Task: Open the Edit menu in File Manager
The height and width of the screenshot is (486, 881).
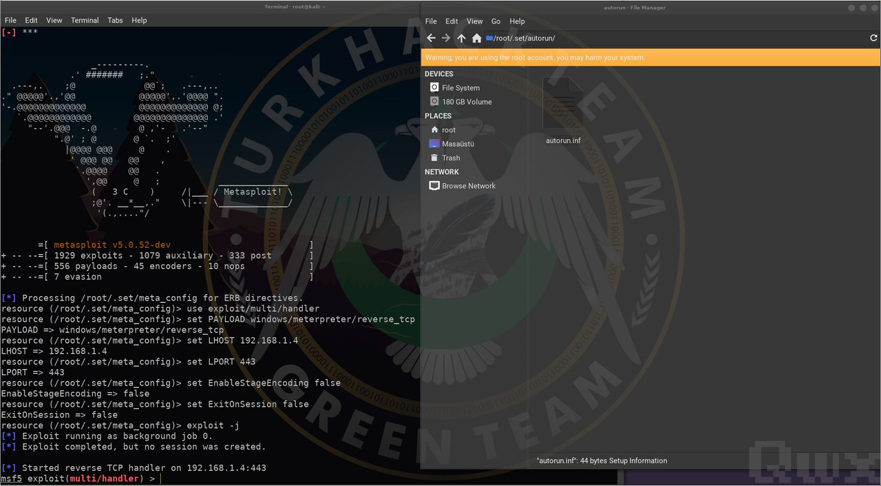Action: tap(452, 21)
